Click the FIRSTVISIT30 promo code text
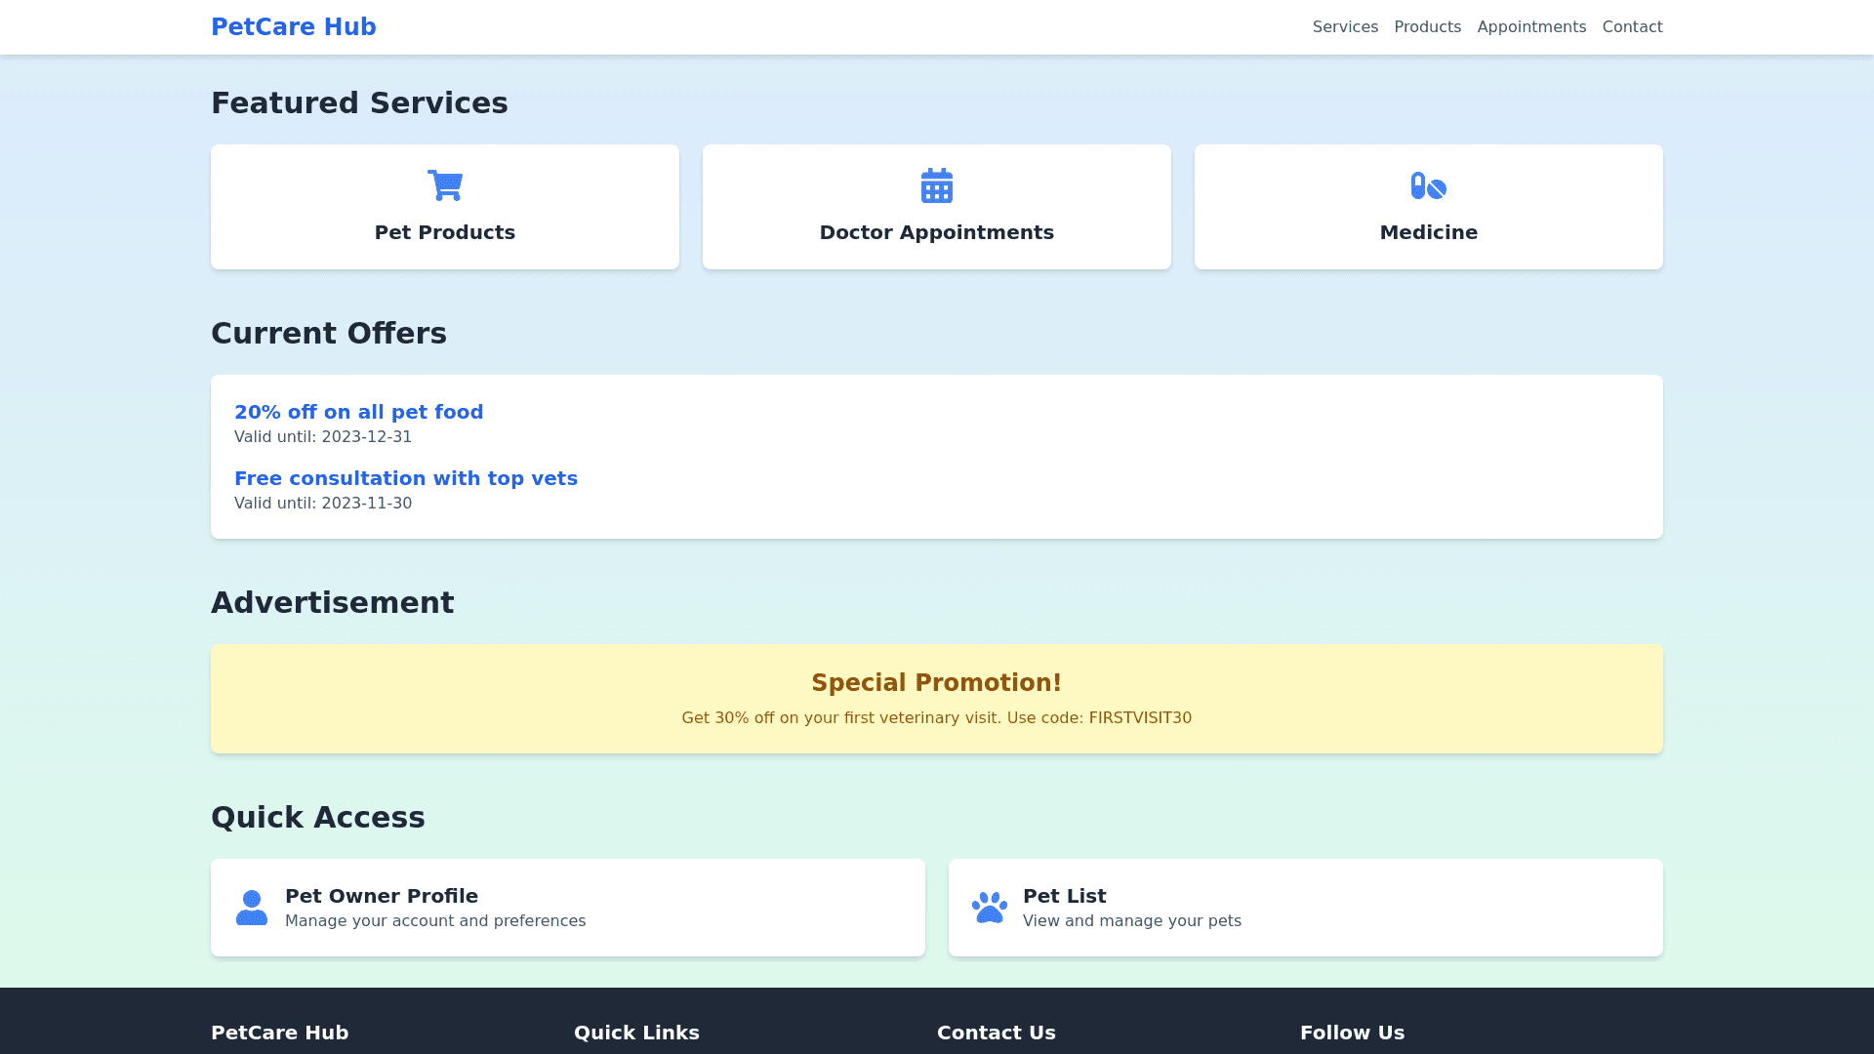Image resolution: width=1874 pixels, height=1054 pixels. tap(1140, 718)
